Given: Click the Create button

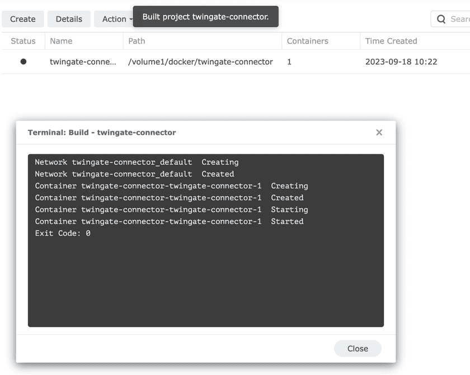Looking at the screenshot, I should (x=23, y=18).
